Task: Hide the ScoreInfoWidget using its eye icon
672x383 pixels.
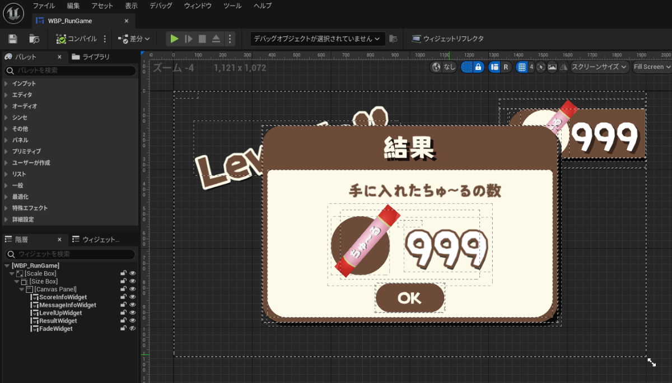Action: tap(133, 297)
